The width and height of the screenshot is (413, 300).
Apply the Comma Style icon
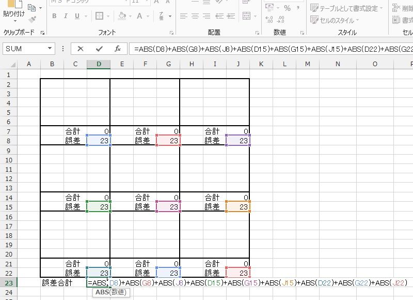(298, 8)
